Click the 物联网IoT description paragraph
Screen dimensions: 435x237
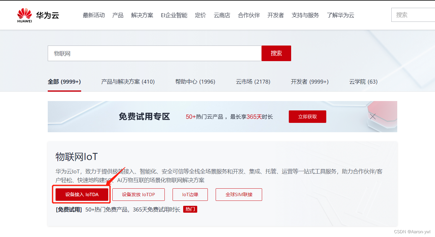click(219, 176)
